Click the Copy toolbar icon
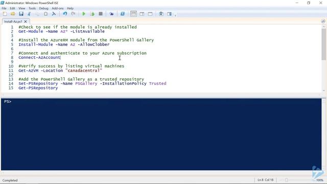Viewport: 327px width, 184px height. point(37,14)
